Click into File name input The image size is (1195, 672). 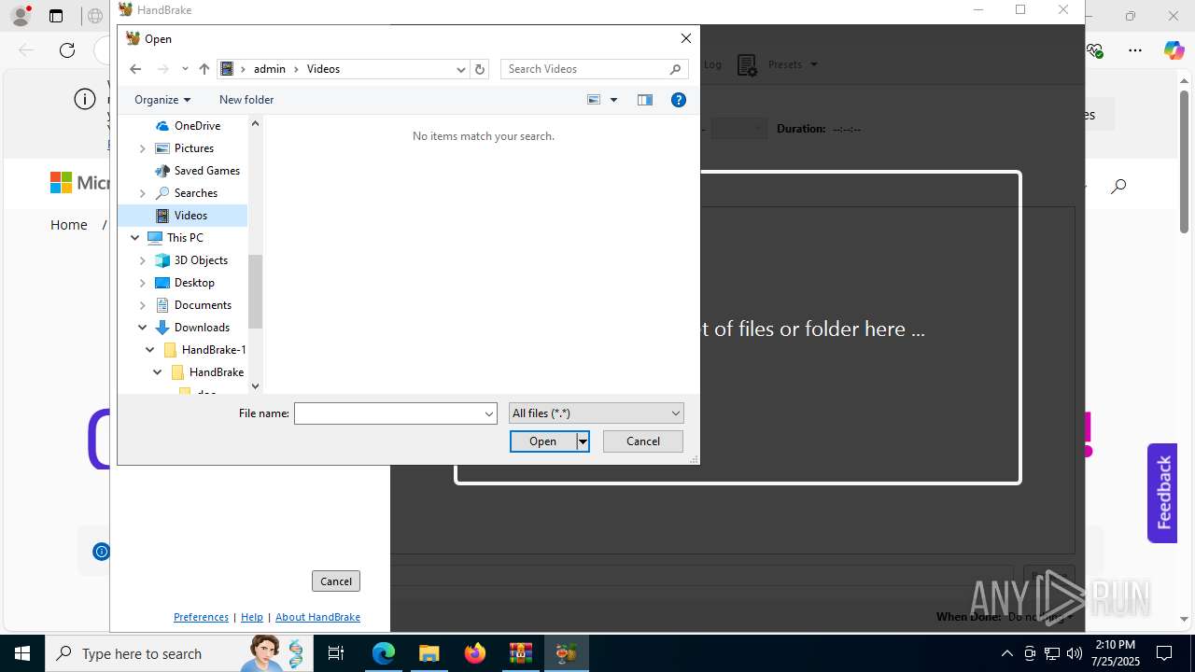point(387,413)
